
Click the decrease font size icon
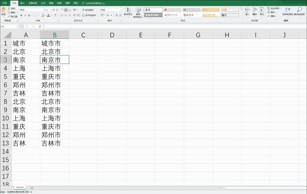pos(57,10)
